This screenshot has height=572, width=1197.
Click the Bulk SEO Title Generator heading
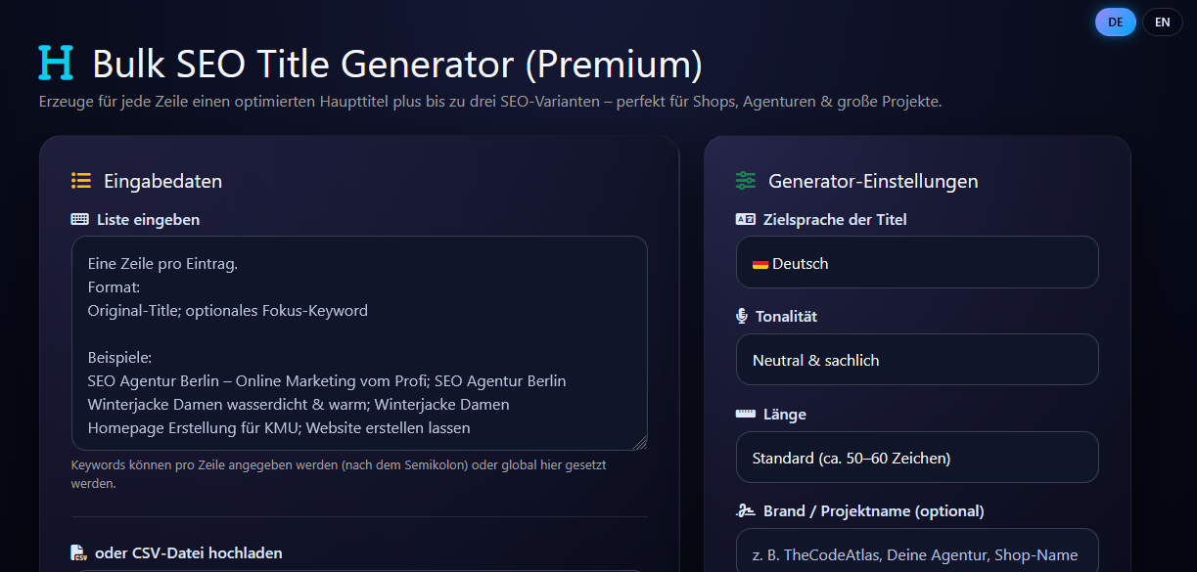click(x=397, y=64)
